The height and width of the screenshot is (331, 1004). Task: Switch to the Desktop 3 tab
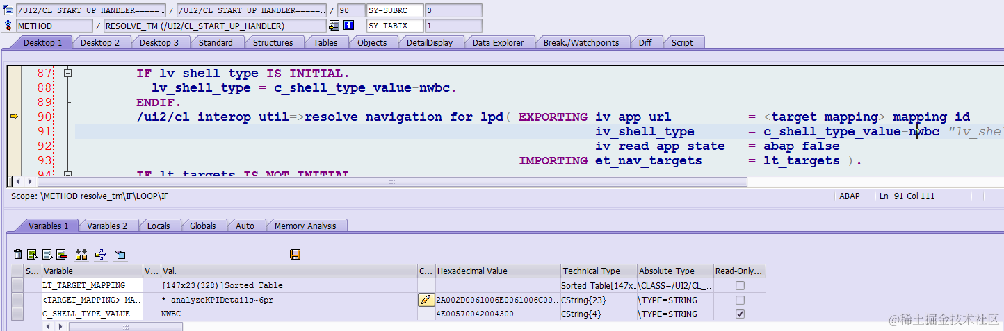coord(159,42)
